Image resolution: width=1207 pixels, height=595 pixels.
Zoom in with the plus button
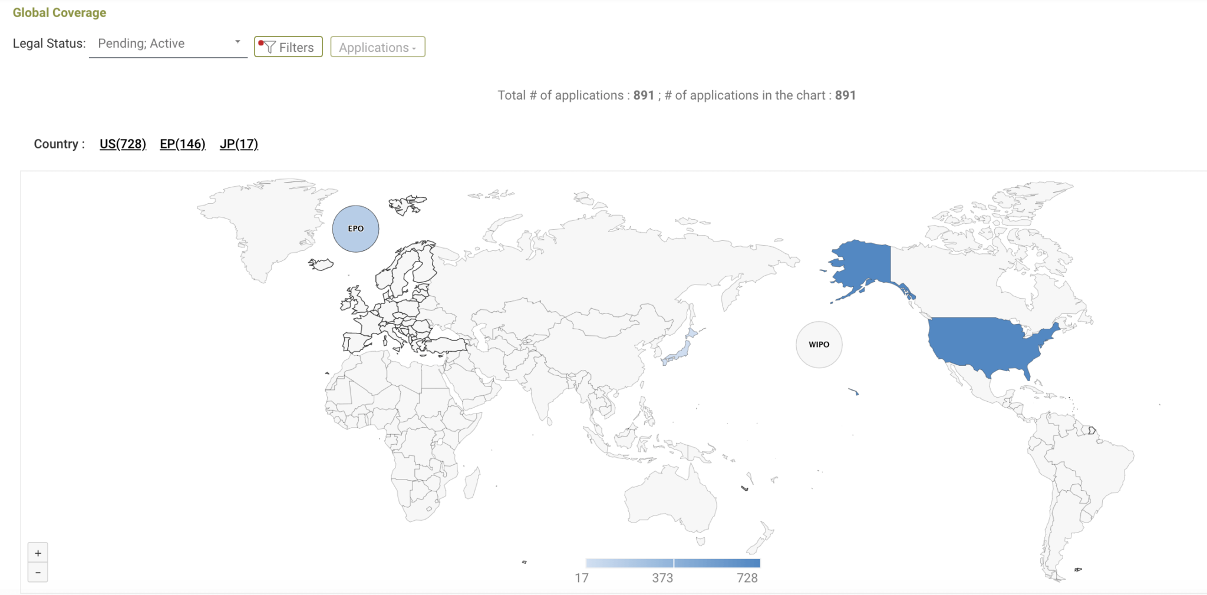point(38,553)
